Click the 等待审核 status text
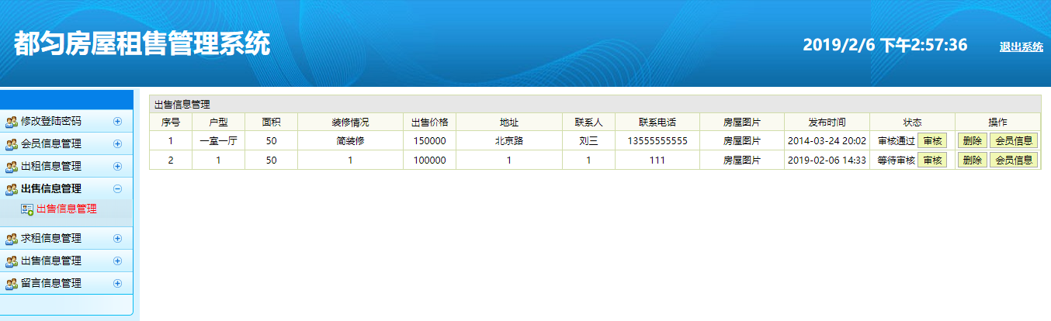The width and height of the screenshot is (1051, 321). (897, 160)
